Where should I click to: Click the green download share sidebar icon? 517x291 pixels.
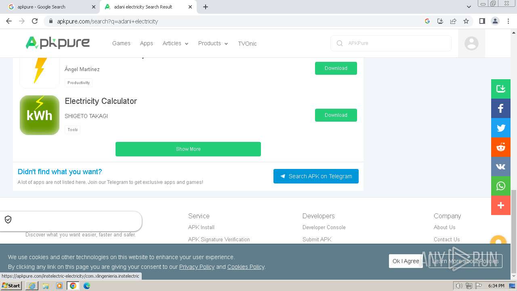click(501, 89)
